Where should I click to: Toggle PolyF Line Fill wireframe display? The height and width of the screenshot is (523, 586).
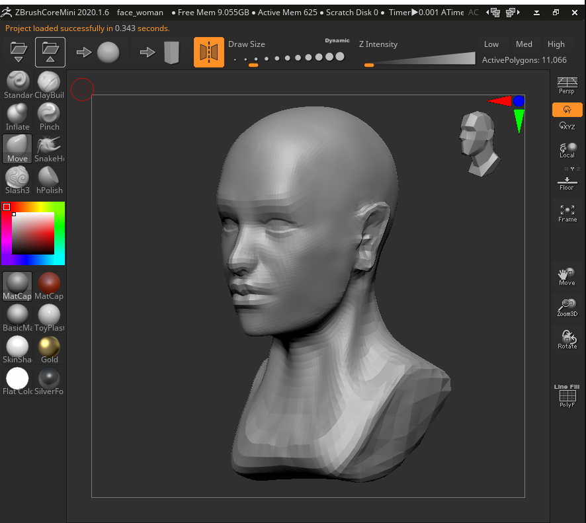(x=567, y=396)
